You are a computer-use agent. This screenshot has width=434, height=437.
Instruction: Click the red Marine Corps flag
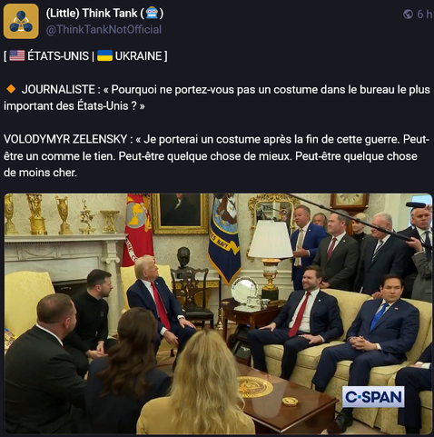point(138,230)
